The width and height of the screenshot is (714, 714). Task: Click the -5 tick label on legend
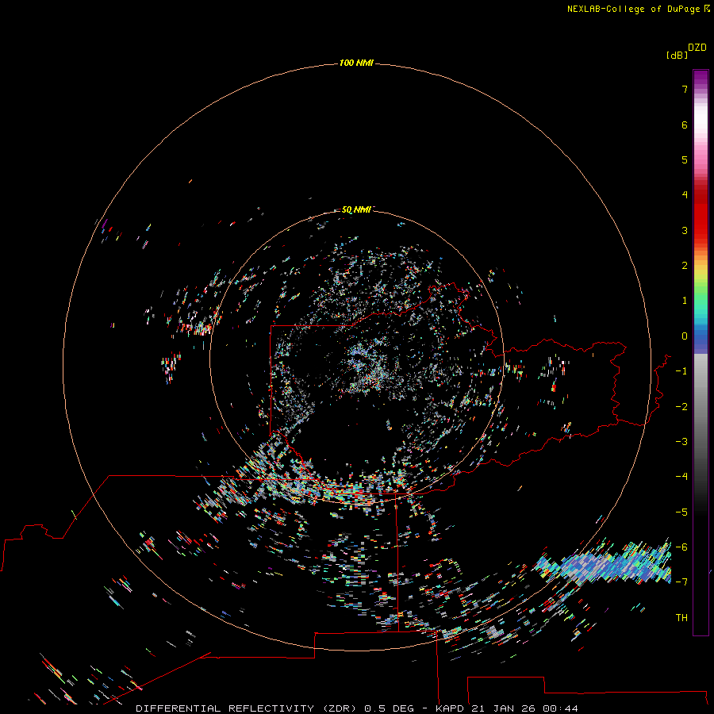click(x=681, y=512)
